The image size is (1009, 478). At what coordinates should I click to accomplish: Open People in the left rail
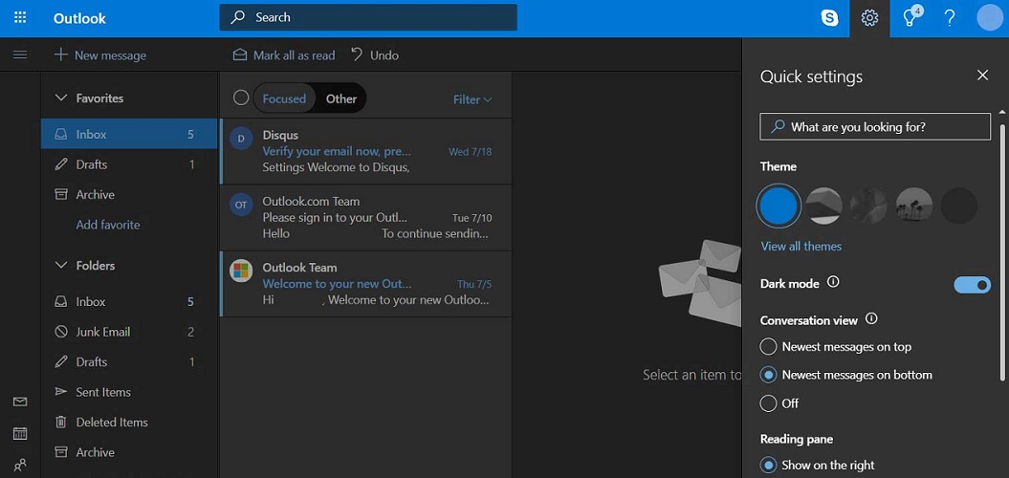pos(20,465)
